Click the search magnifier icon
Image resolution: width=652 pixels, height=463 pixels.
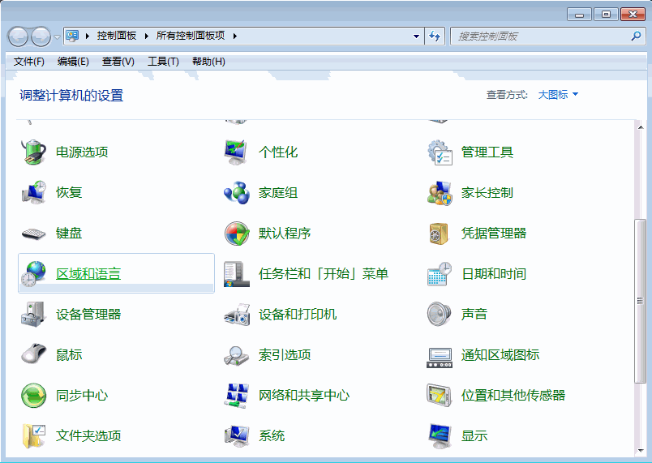(636, 36)
